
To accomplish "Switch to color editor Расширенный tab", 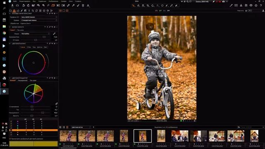I will [23, 80].
